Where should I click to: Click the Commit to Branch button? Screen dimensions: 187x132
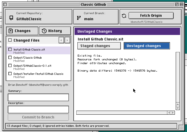(38, 117)
